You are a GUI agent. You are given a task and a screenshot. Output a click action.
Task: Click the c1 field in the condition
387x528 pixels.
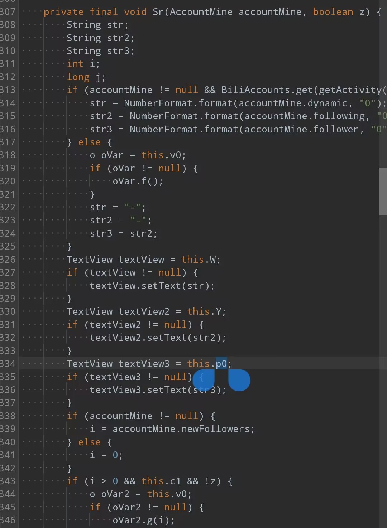[175, 481]
